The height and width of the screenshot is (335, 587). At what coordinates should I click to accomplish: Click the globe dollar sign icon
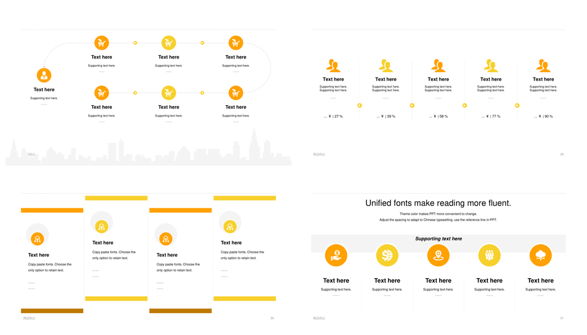387,254
